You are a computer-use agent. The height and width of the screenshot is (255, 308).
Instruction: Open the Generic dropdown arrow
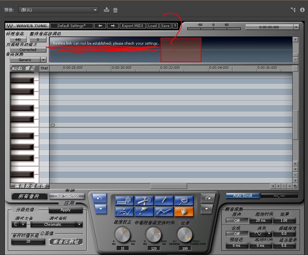pos(43,60)
